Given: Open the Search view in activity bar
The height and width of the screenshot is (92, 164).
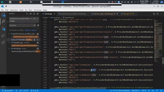Looking at the screenshot, I should click(3, 21).
